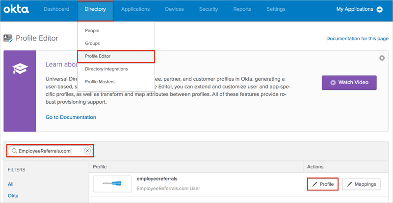Choose People in Directory menu
The height and width of the screenshot is (203, 393).
point(92,30)
